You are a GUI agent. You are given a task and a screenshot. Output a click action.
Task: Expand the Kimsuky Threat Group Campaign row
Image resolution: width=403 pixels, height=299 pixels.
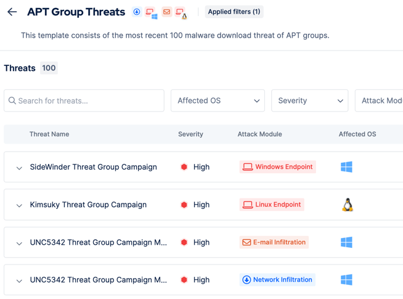point(19,205)
